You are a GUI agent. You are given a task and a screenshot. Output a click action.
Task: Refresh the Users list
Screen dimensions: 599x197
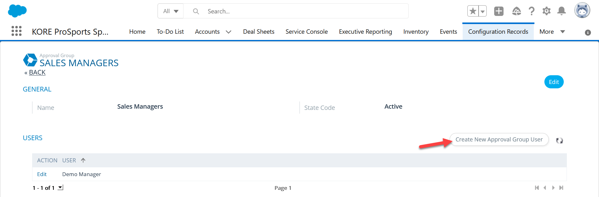tap(559, 140)
